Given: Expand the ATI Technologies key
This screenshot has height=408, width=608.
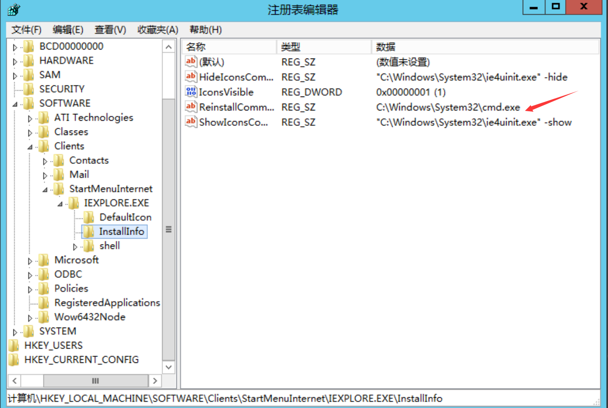Looking at the screenshot, I should click(30, 119).
